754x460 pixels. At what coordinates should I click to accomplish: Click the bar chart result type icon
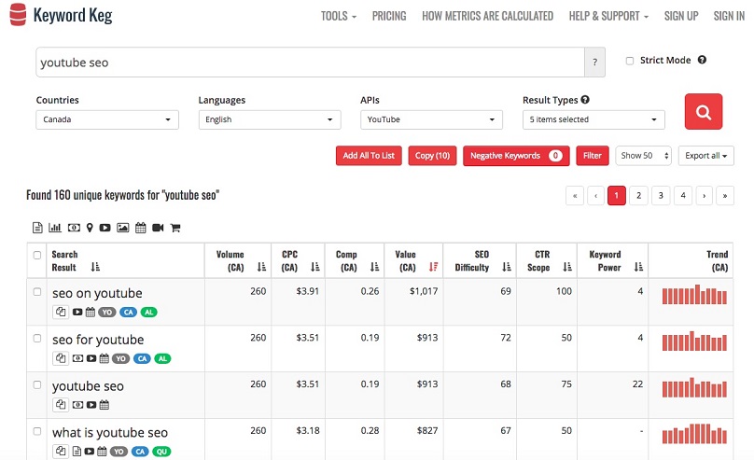(55, 228)
